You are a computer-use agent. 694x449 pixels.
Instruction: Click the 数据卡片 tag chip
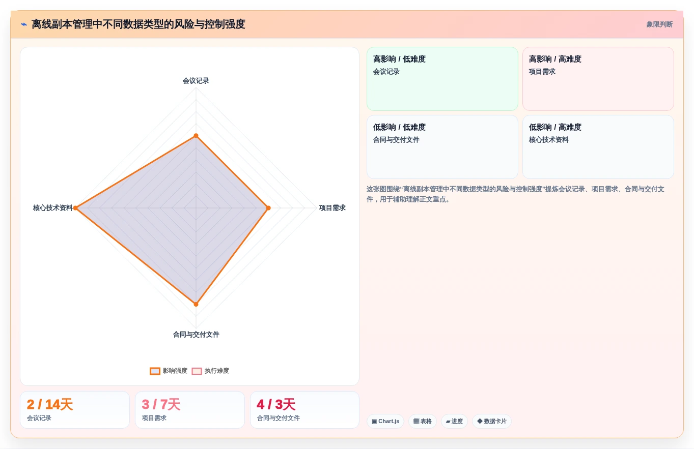(x=492, y=422)
